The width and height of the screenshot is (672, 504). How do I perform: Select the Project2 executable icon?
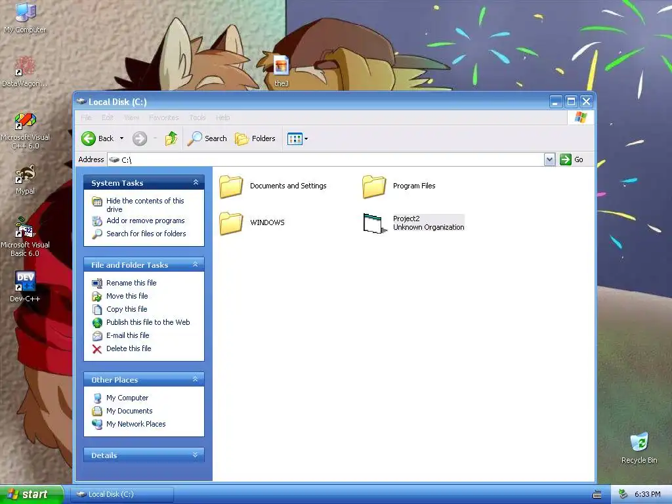click(x=375, y=223)
